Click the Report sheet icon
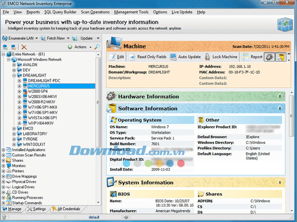 click(246, 57)
